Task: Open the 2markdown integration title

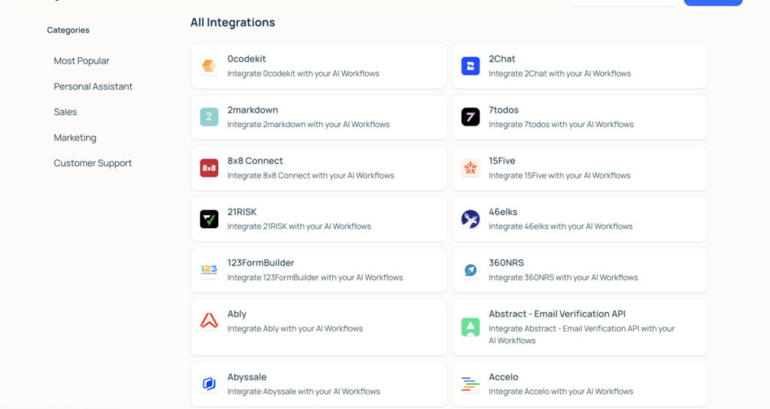Action: pyautogui.click(x=253, y=110)
